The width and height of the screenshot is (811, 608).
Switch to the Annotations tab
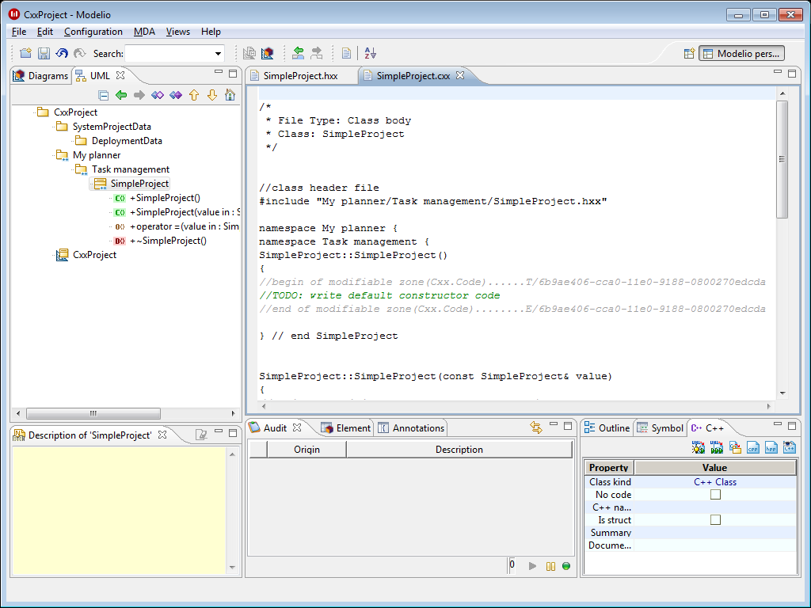411,428
